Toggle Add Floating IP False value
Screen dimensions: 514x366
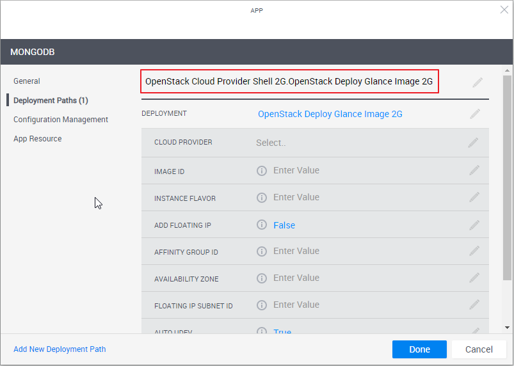tap(284, 225)
